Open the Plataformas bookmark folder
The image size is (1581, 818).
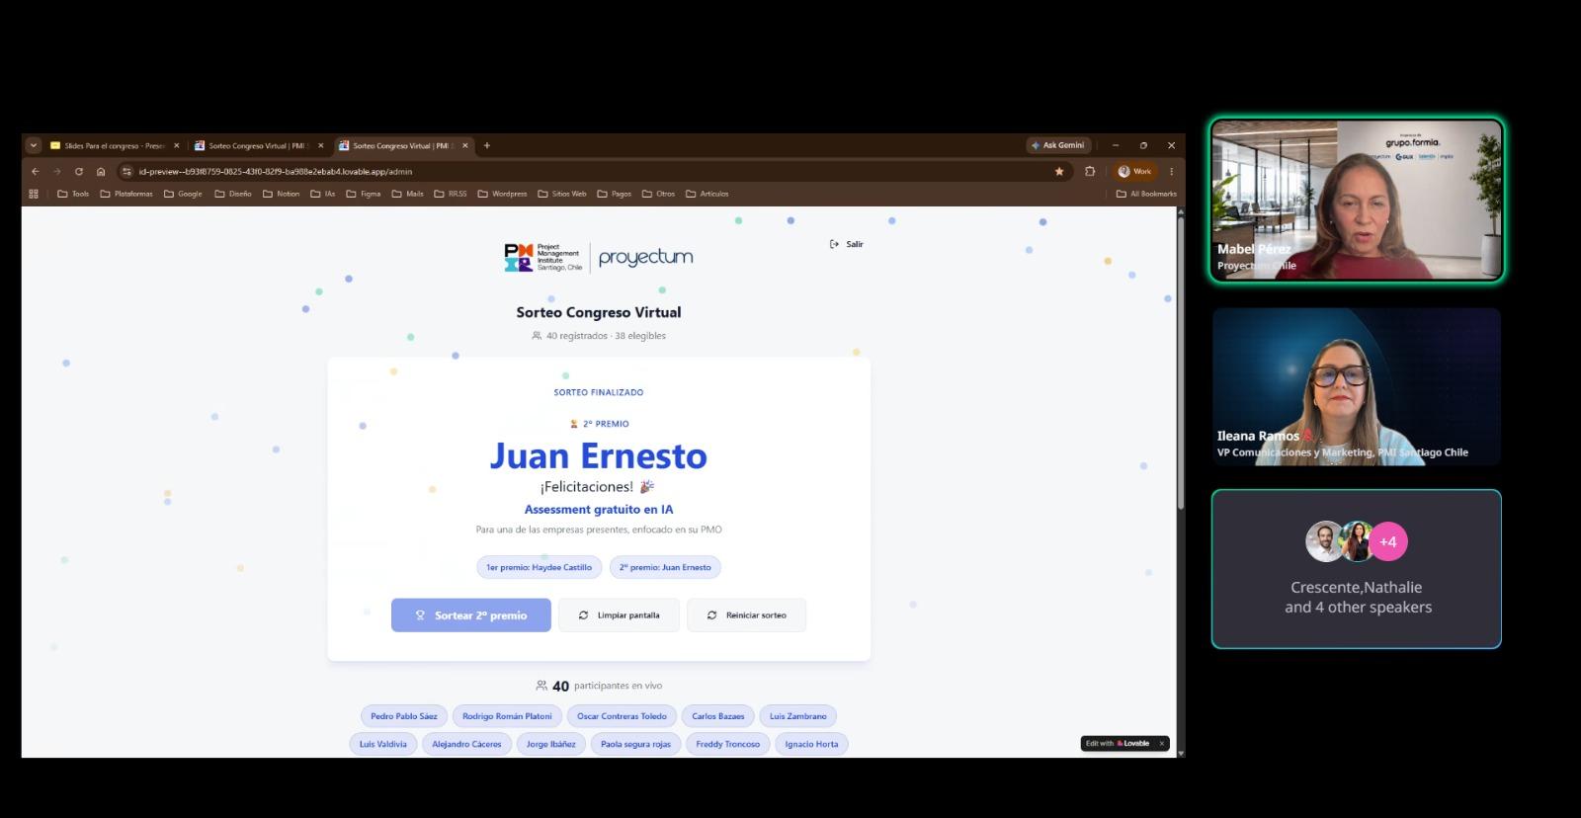tap(126, 194)
